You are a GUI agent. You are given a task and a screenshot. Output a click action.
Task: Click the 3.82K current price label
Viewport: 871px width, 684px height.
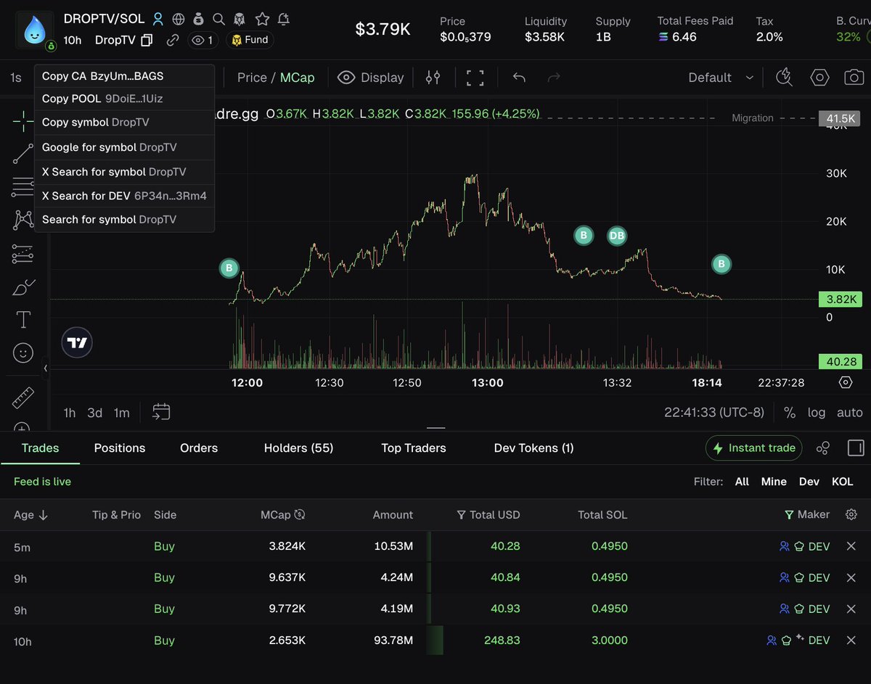(x=840, y=299)
